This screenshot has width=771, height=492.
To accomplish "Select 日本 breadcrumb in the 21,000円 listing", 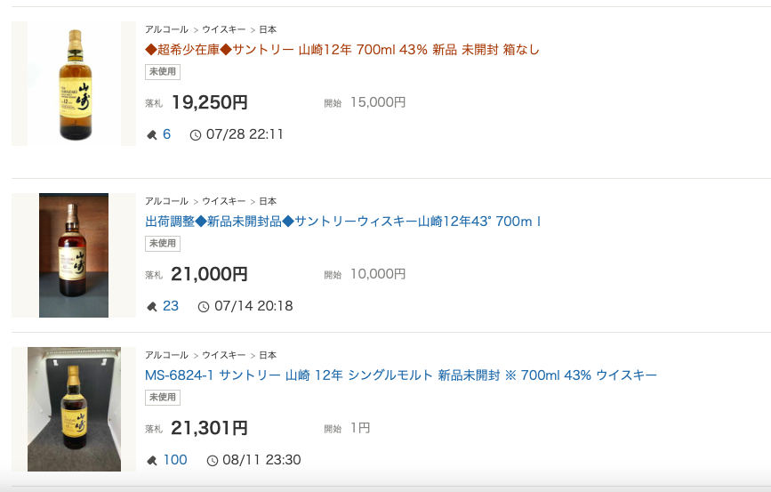I will point(268,201).
